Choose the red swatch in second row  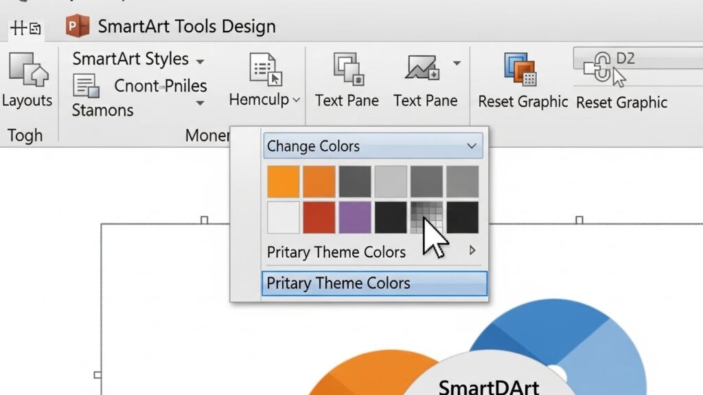(319, 217)
